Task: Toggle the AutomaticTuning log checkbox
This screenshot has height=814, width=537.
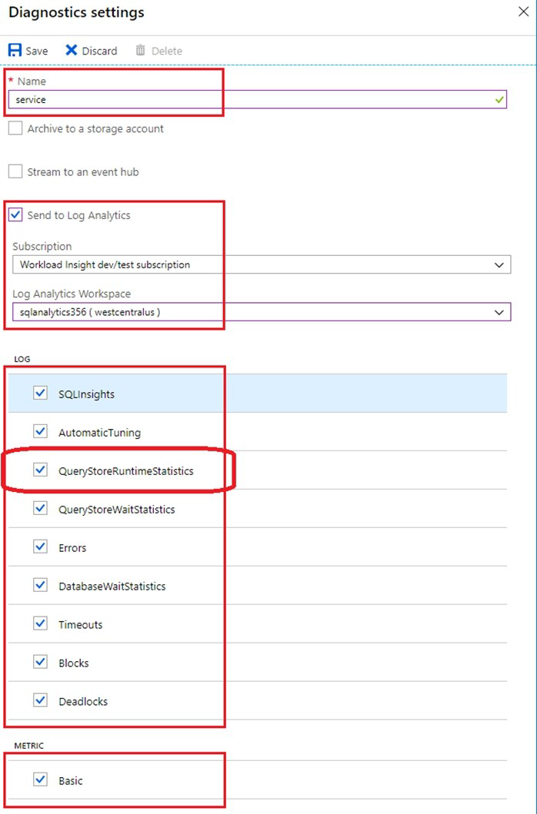Action: pyautogui.click(x=41, y=432)
